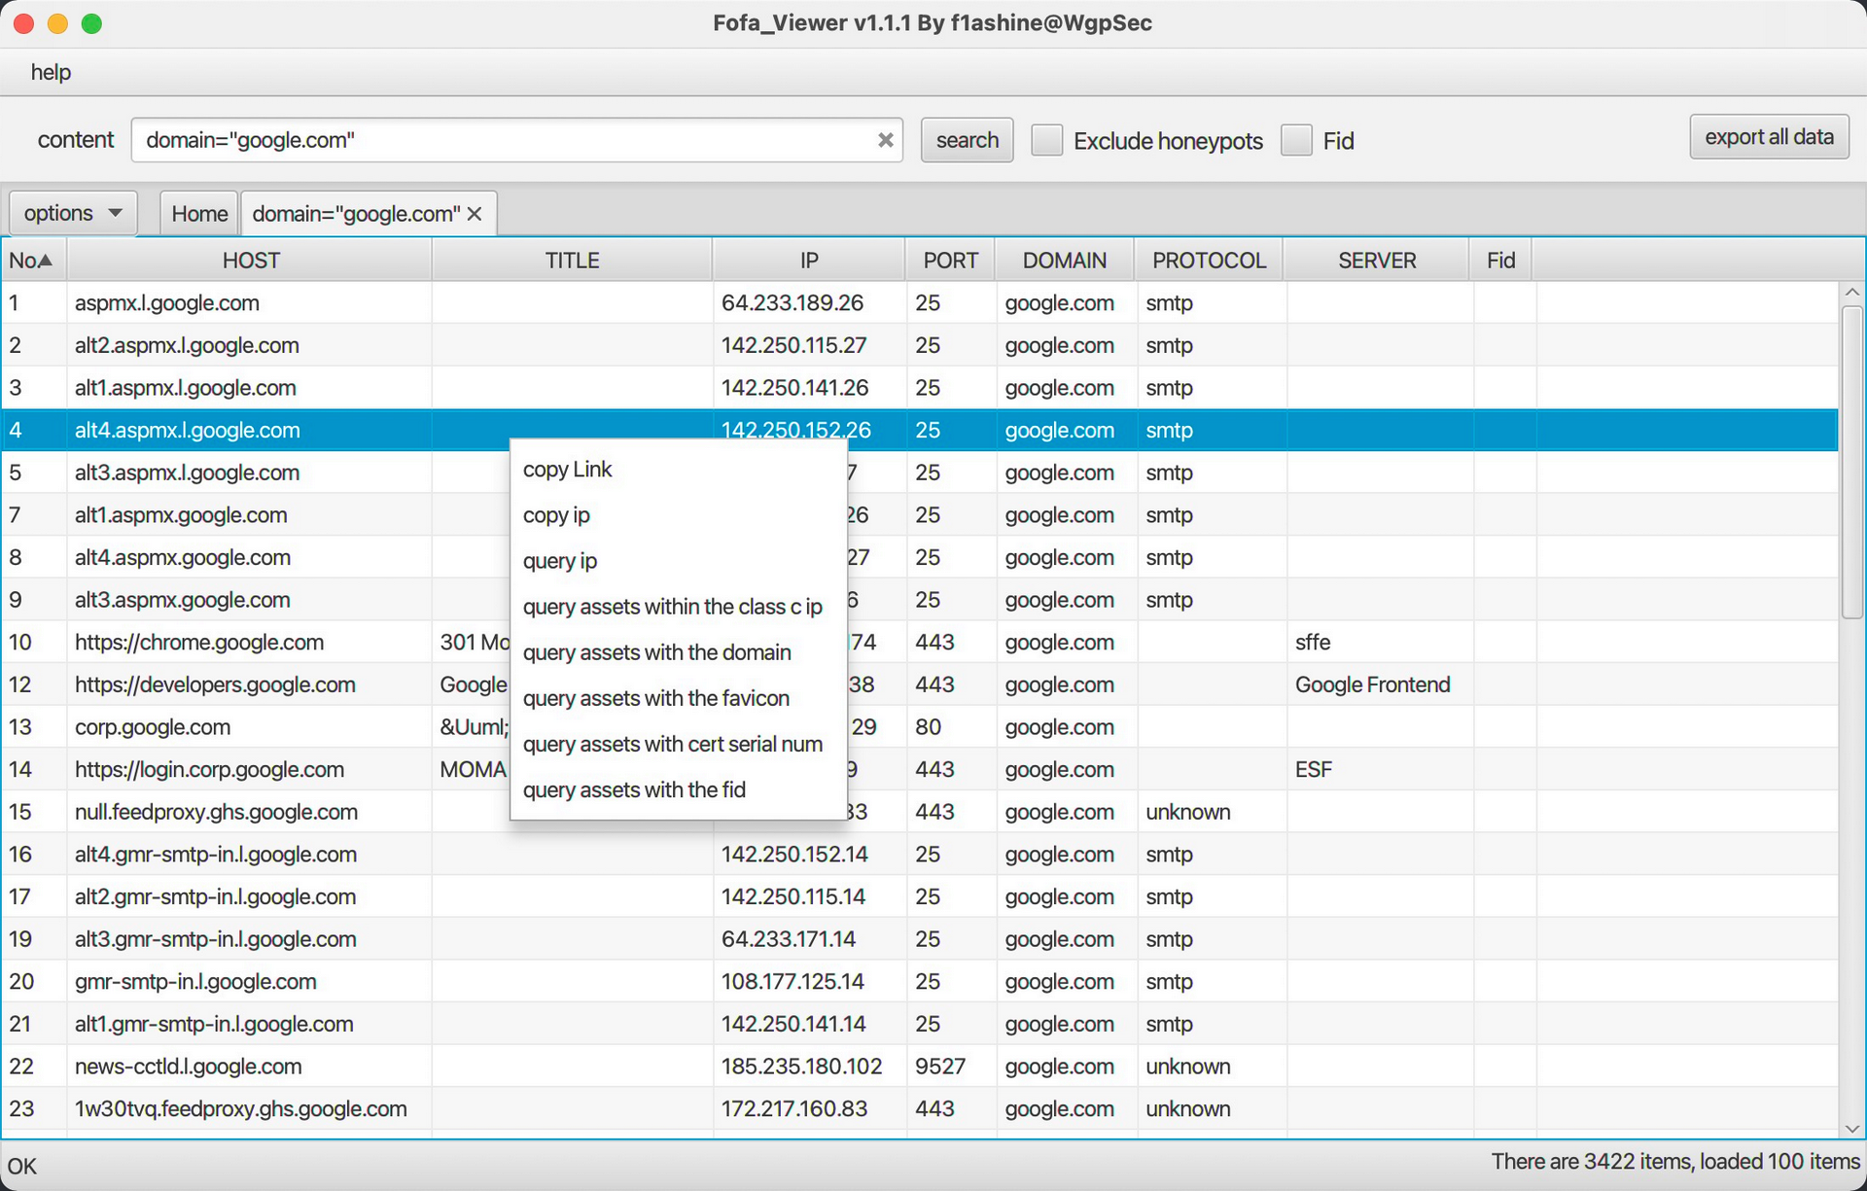Choose query assets within the class c ip
1867x1191 pixels.
tap(672, 607)
